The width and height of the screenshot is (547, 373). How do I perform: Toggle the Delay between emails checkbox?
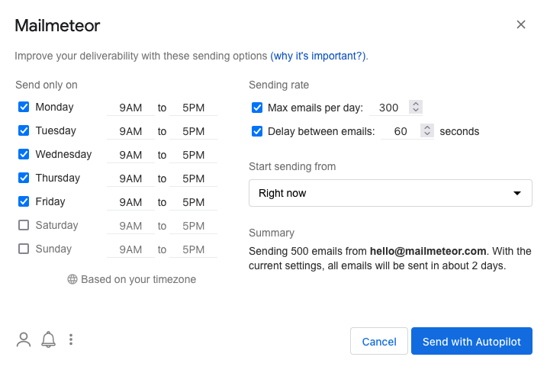click(x=257, y=131)
